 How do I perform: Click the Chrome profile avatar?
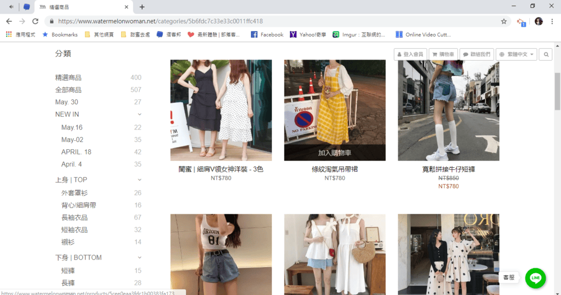[x=539, y=21]
